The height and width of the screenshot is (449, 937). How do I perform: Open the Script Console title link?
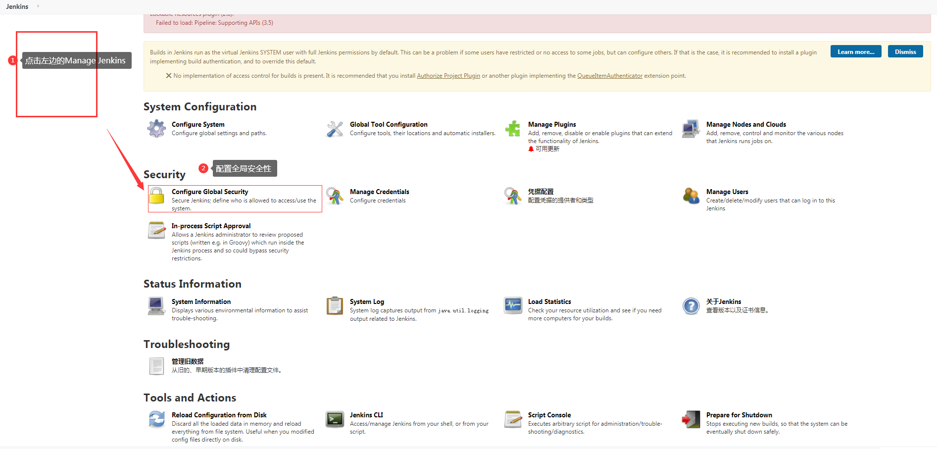point(549,415)
